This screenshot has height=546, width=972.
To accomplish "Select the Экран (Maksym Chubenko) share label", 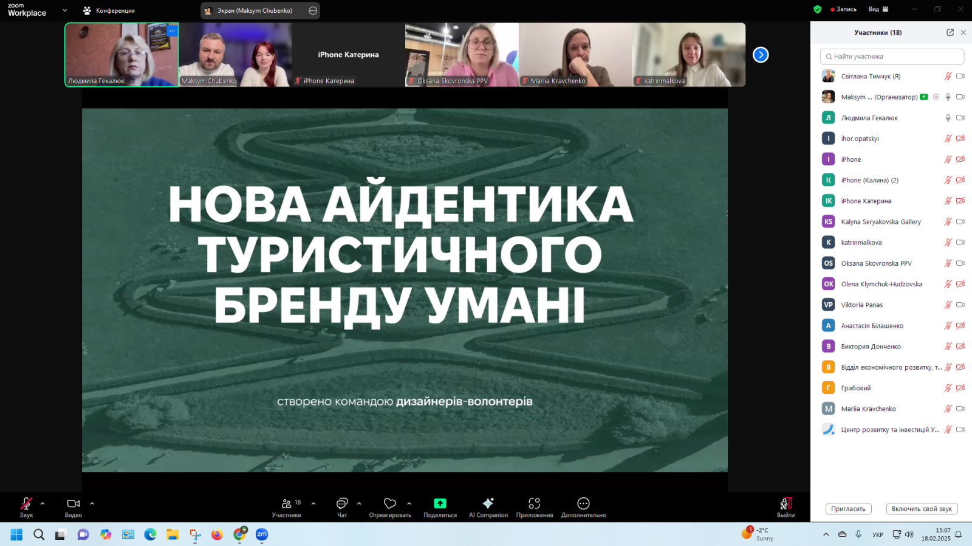I will pyautogui.click(x=255, y=10).
